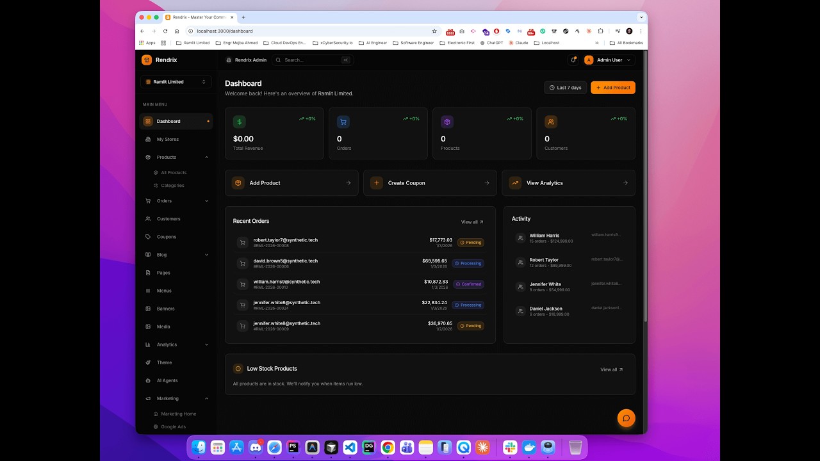Click the Total Revenue dollar icon
Screen dimensions: 820x461
pos(239,122)
